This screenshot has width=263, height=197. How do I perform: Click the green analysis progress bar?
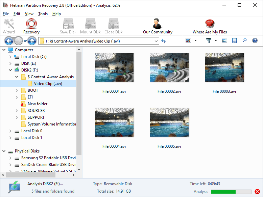point(231,192)
